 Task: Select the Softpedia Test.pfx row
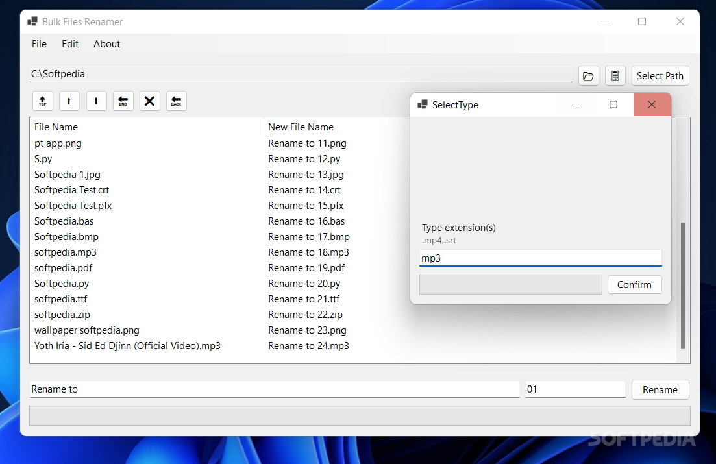point(220,206)
